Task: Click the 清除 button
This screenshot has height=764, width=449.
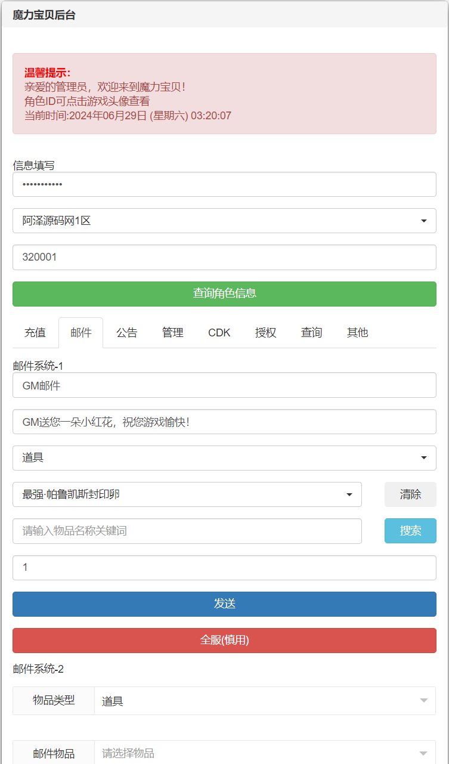Action: coord(410,494)
